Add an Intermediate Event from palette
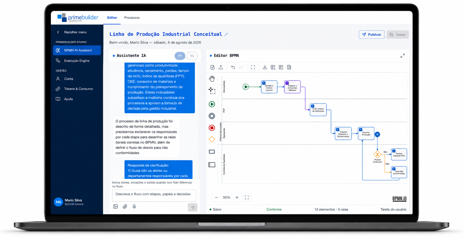Screen dimensions: 464x239 click(212, 116)
